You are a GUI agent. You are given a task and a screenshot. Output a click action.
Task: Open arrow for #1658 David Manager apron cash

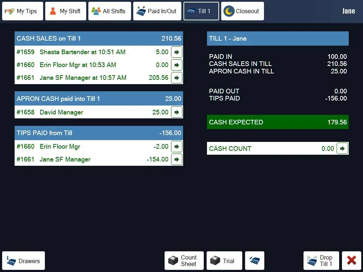tap(177, 112)
